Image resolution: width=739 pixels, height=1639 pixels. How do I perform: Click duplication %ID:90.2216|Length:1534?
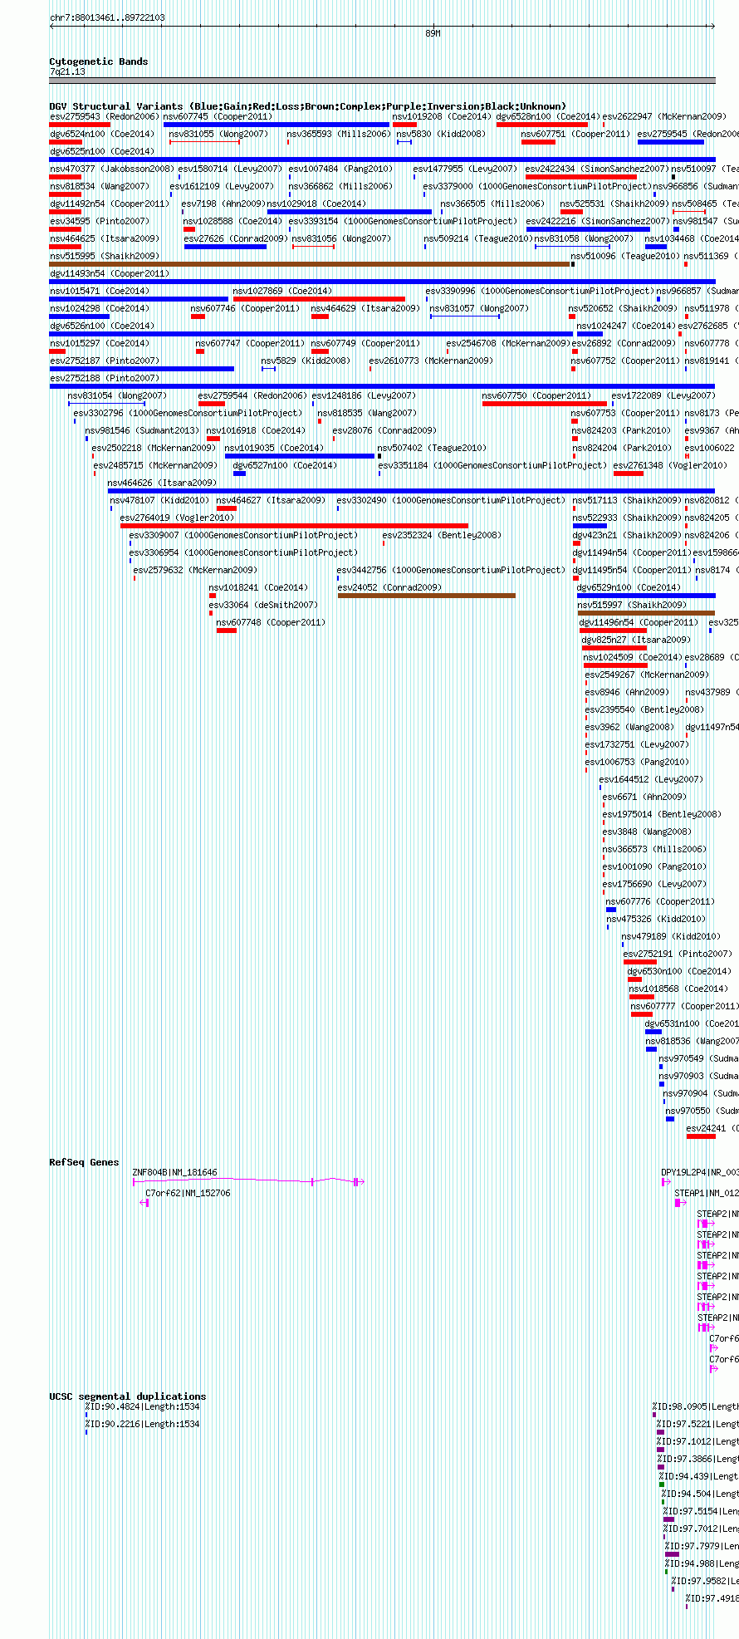click(x=142, y=1424)
